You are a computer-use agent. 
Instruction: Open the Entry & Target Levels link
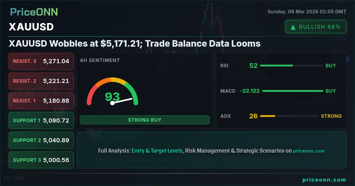157,151
